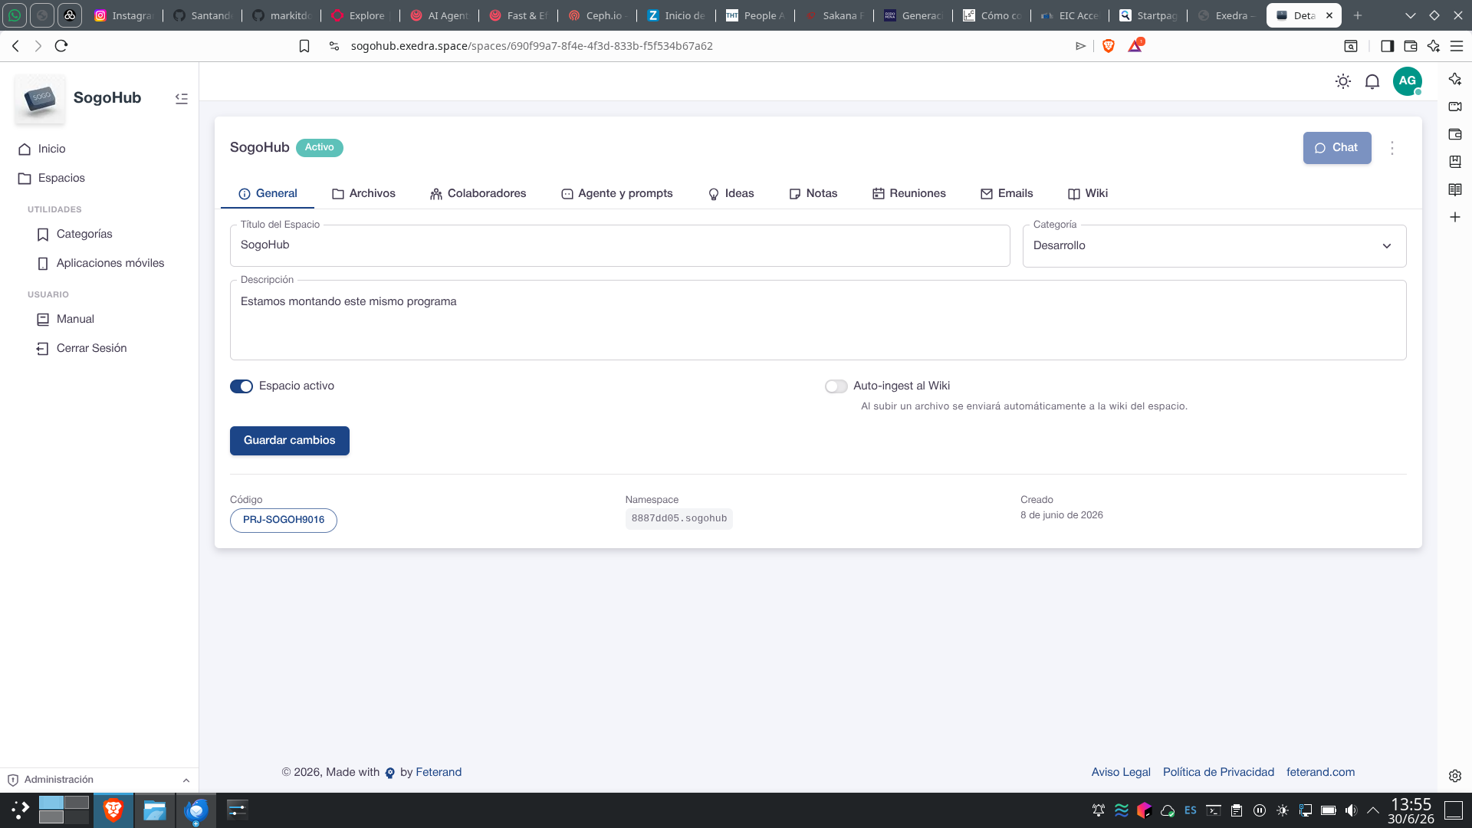This screenshot has width=1472, height=828.
Task: Open the feterand.com link
Action: click(x=1320, y=772)
